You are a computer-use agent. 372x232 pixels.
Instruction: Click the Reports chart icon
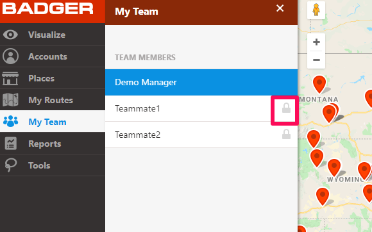click(x=11, y=144)
